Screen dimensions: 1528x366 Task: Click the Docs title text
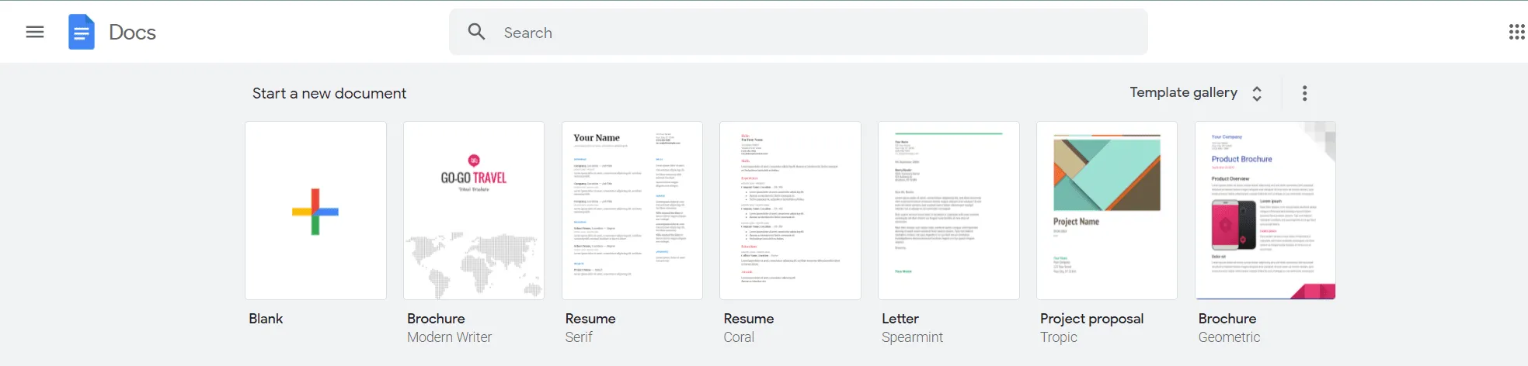[132, 33]
